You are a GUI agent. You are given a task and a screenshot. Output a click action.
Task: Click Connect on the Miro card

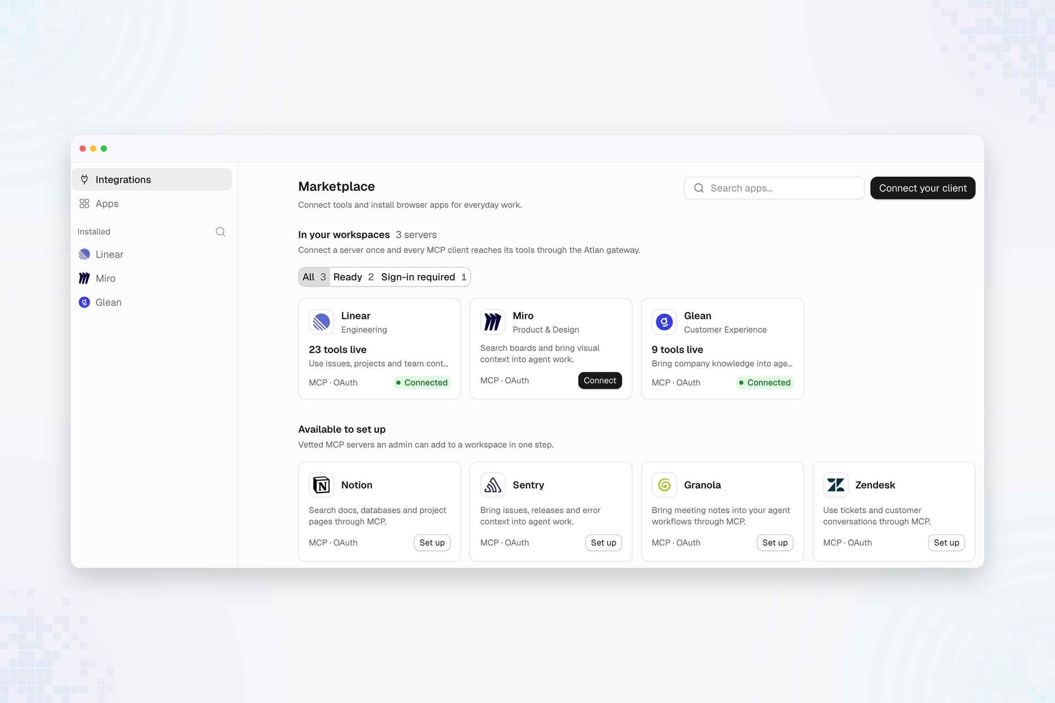[600, 380]
